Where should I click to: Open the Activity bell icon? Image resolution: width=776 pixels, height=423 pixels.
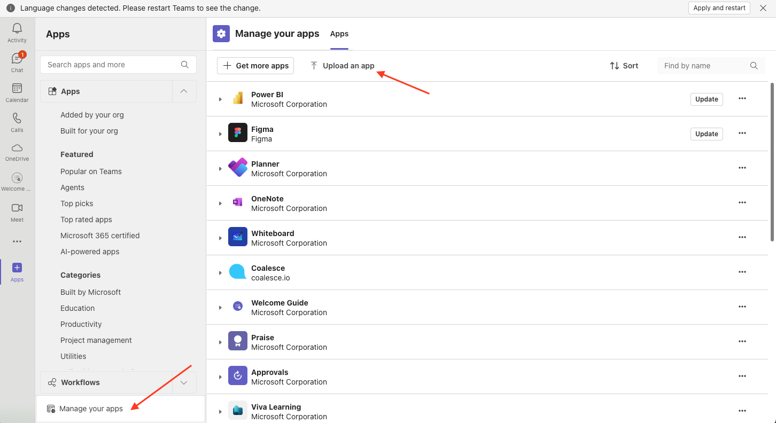pos(17,29)
